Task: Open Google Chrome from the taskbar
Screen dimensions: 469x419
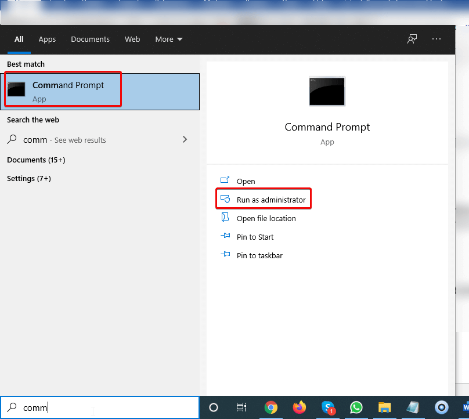Action: 272,407
